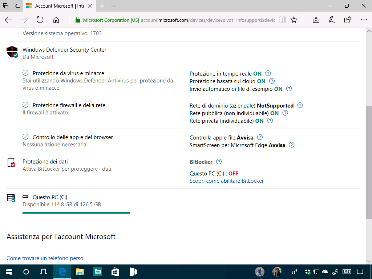The image size is (372, 279).
Task: Help icon for Rete di dominio
Action: (x=300, y=105)
